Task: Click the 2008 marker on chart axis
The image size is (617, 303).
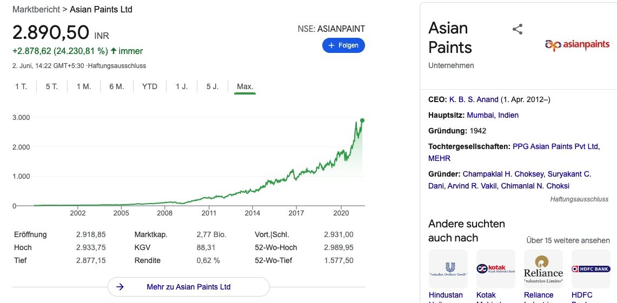Action: [165, 213]
